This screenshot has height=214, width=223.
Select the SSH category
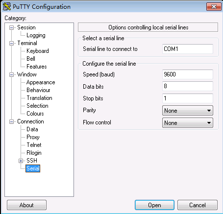(x=32, y=161)
